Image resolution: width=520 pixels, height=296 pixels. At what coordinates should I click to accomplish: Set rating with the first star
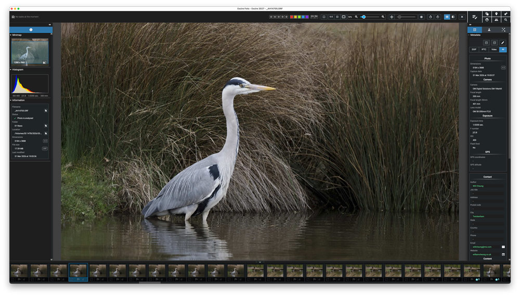click(271, 17)
